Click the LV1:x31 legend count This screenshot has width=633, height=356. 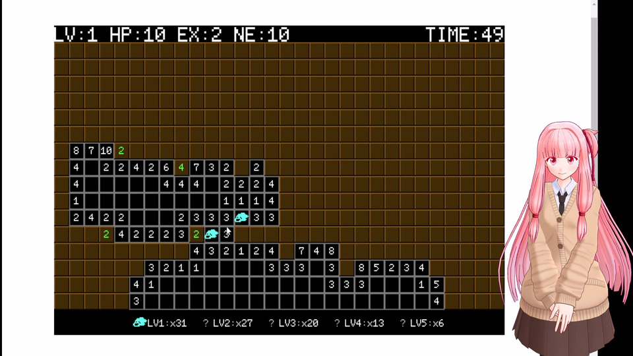coord(167,323)
